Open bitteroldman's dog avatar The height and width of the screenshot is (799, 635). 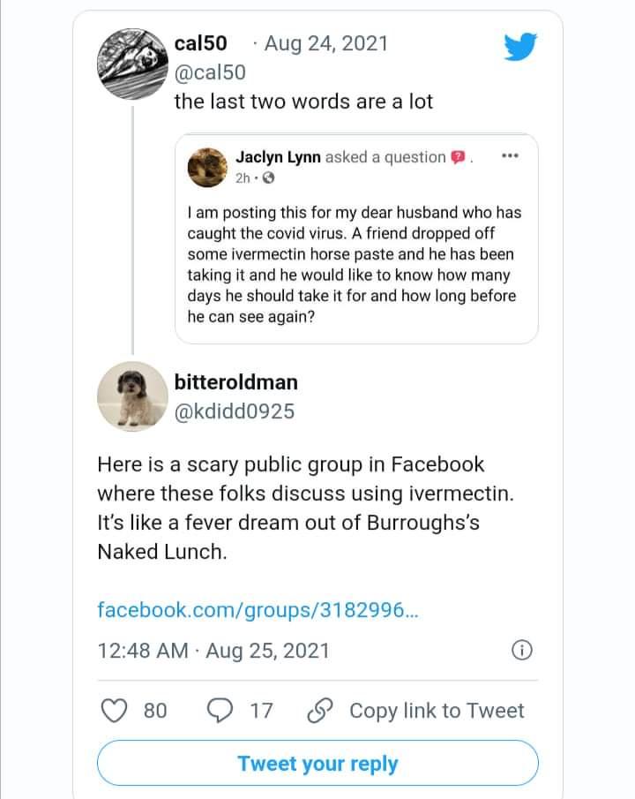(132, 396)
